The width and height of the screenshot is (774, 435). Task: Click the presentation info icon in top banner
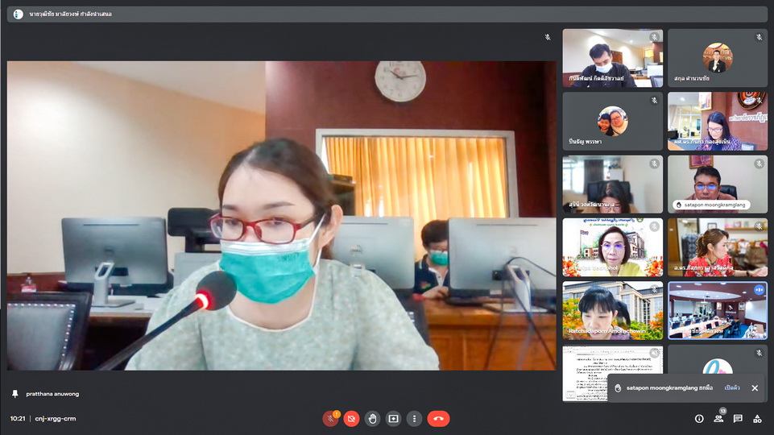click(x=19, y=14)
